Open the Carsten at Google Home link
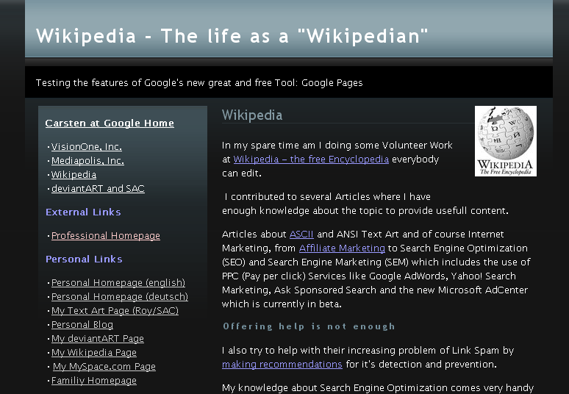The height and width of the screenshot is (394, 569). [x=110, y=123]
